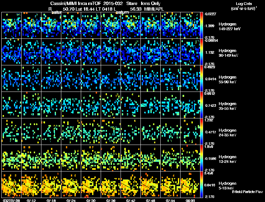Click the 'MIMI/APL' credit text
265x202 pixels.
[x=154, y=9]
